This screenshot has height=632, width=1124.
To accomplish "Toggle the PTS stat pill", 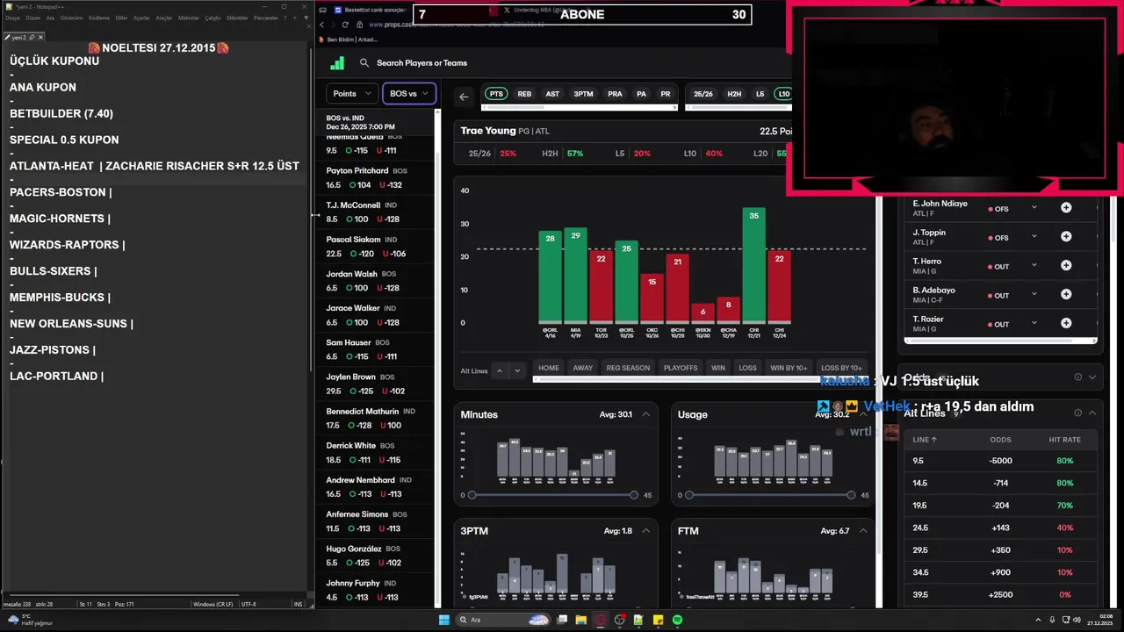I will (496, 94).
